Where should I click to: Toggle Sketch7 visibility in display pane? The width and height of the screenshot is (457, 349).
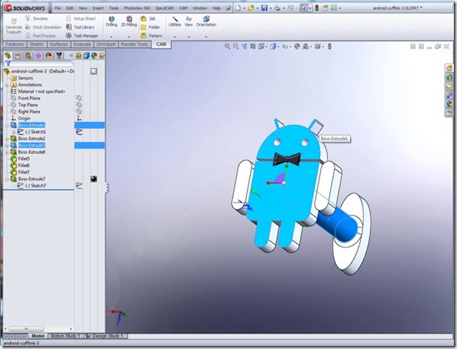point(79,185)
